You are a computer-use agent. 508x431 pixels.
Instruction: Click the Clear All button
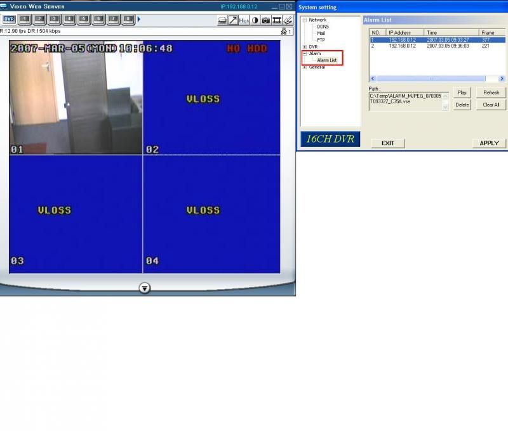point(491,105)
